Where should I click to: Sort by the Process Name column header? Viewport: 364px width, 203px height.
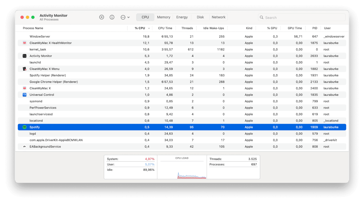point(33,28)
